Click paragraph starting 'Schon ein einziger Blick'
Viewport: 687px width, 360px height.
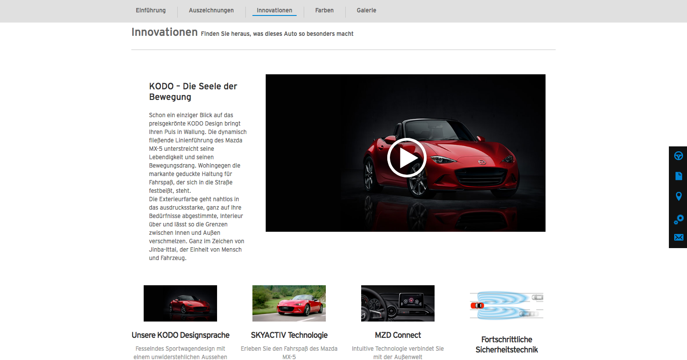click(198, 153)
